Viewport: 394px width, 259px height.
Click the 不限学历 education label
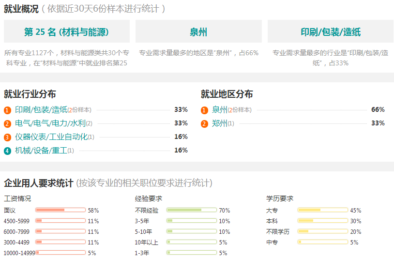[278, 231]
